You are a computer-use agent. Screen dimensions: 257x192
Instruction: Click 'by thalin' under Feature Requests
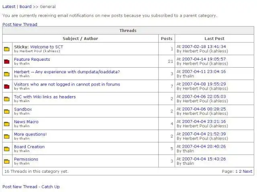click(x=22, y=64)
